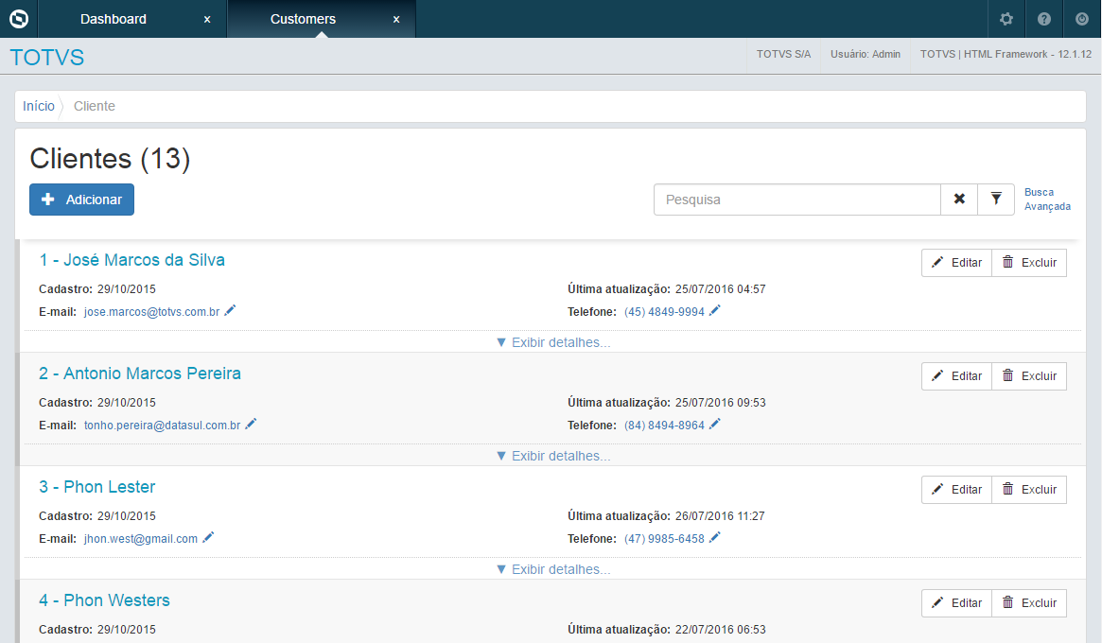Click update time 26/07/2016 11:27
The image size is (1102, 643).
pyautogui.click(x=720, y=515)
